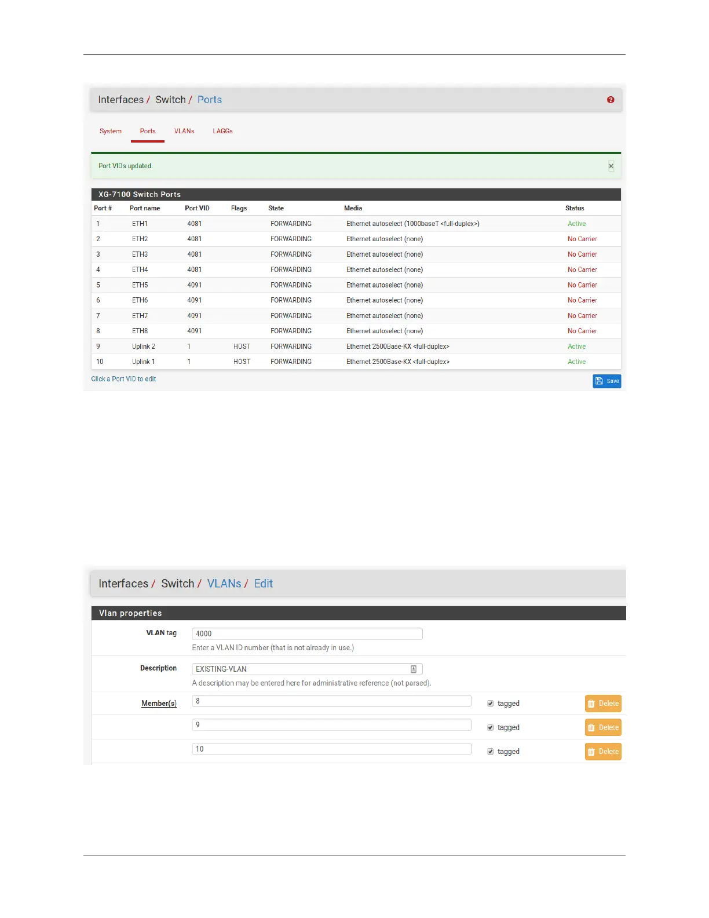The width and height of the screenshot is (709, 918).
Task: Open the red help icon on the Ports page
Action: pos(611,100)
